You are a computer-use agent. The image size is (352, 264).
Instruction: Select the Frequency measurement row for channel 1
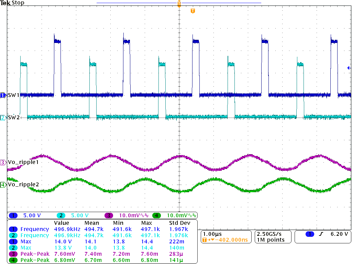[x=34, y=229]
